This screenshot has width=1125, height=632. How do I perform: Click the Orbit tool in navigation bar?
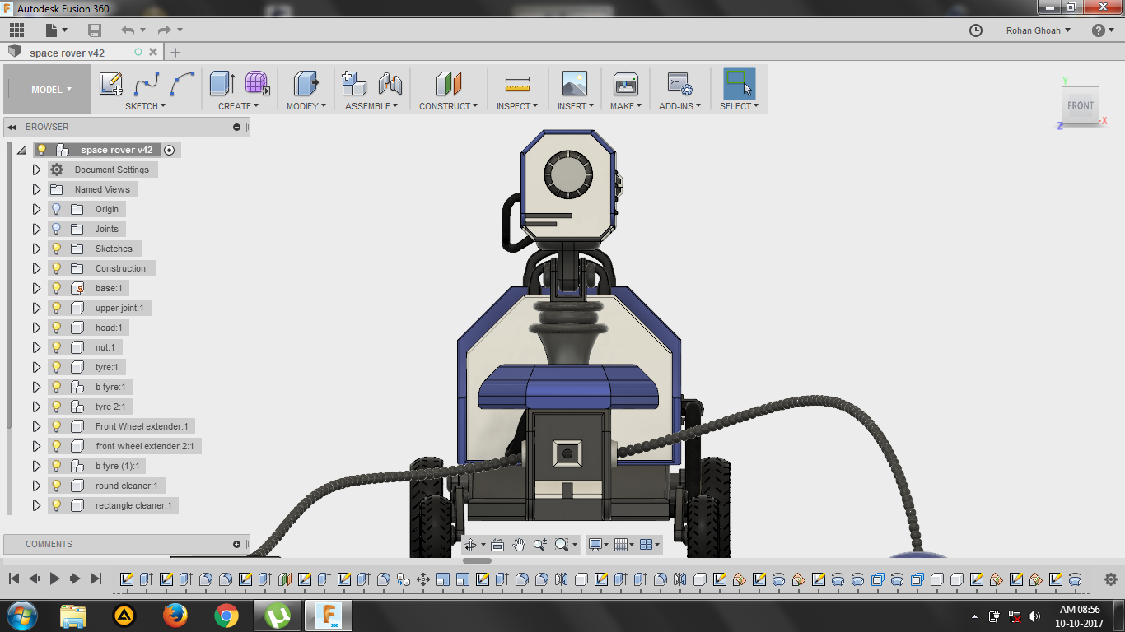[x=470, y=545]
